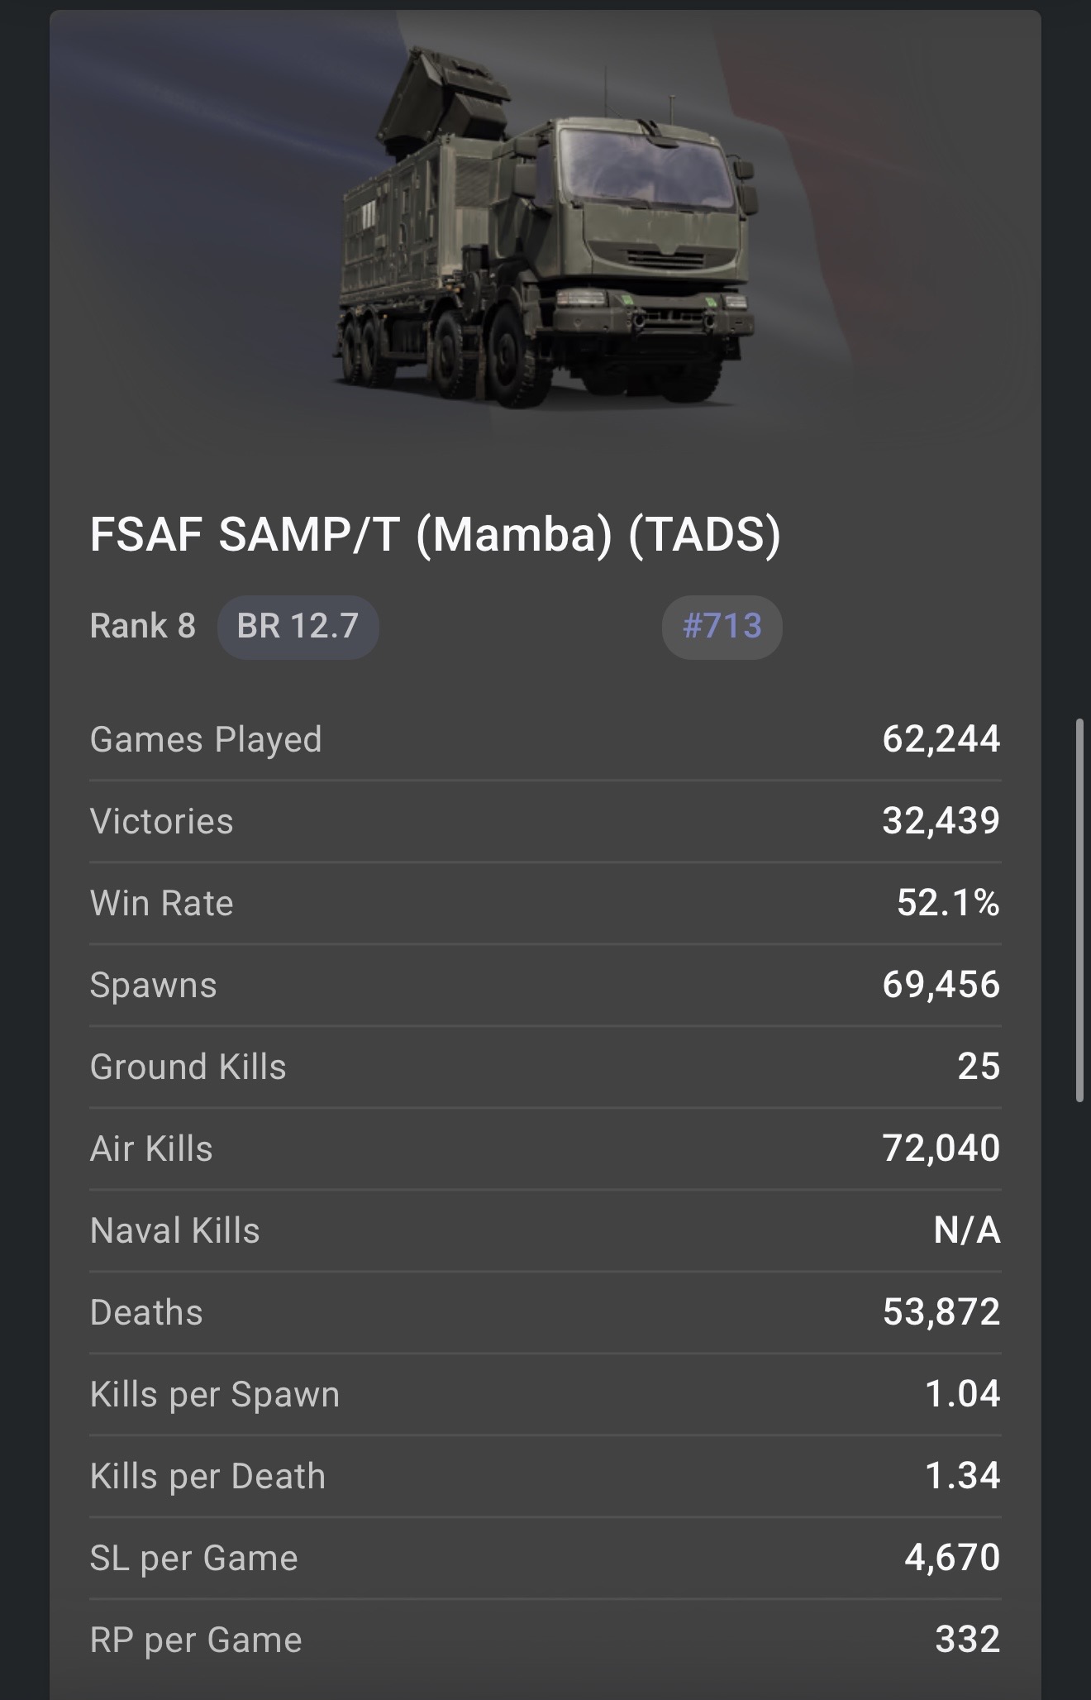
Task: Click the FSAF SAMP/T (Mamba) (TADS) title
Action: pos(435,534)
